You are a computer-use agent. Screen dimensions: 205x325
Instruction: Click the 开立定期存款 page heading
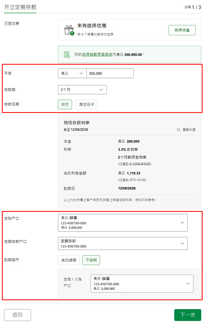pos(20,7)
